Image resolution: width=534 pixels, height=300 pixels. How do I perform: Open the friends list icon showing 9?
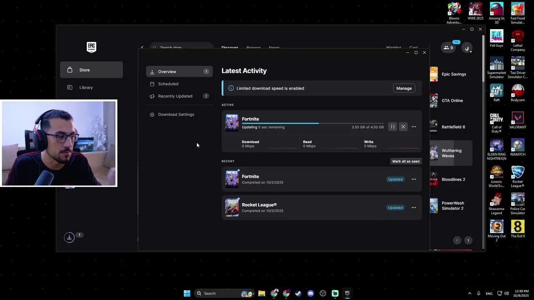coord(448,47)
